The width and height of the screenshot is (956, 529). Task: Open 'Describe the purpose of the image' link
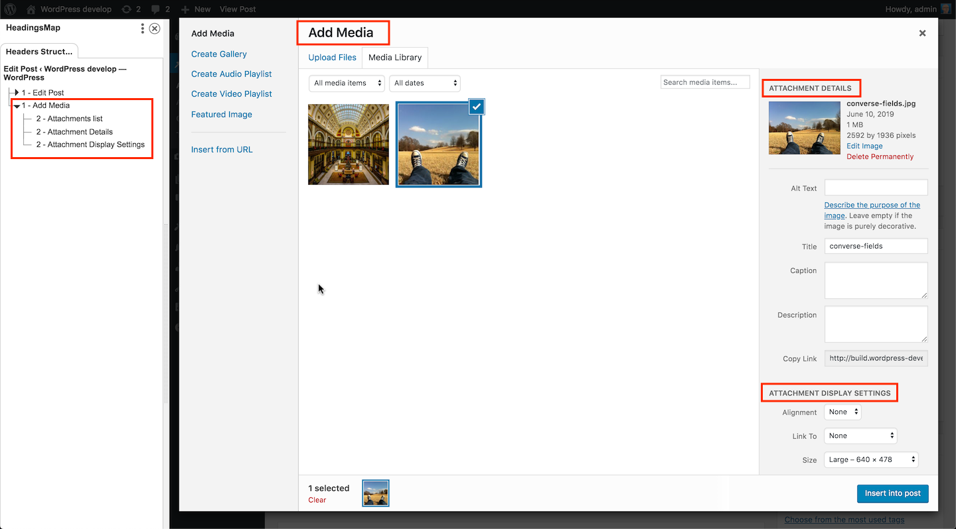[x=872, y=210]
